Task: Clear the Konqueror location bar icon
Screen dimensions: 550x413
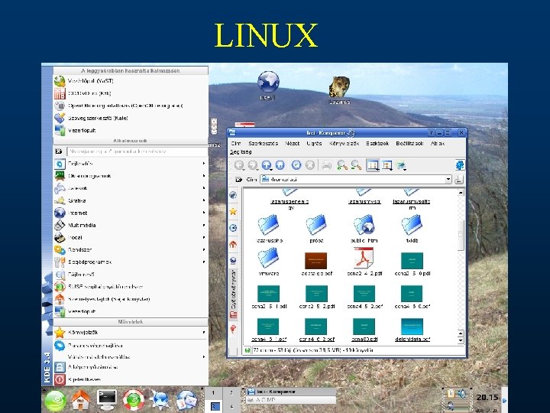Action: point(239,180)
